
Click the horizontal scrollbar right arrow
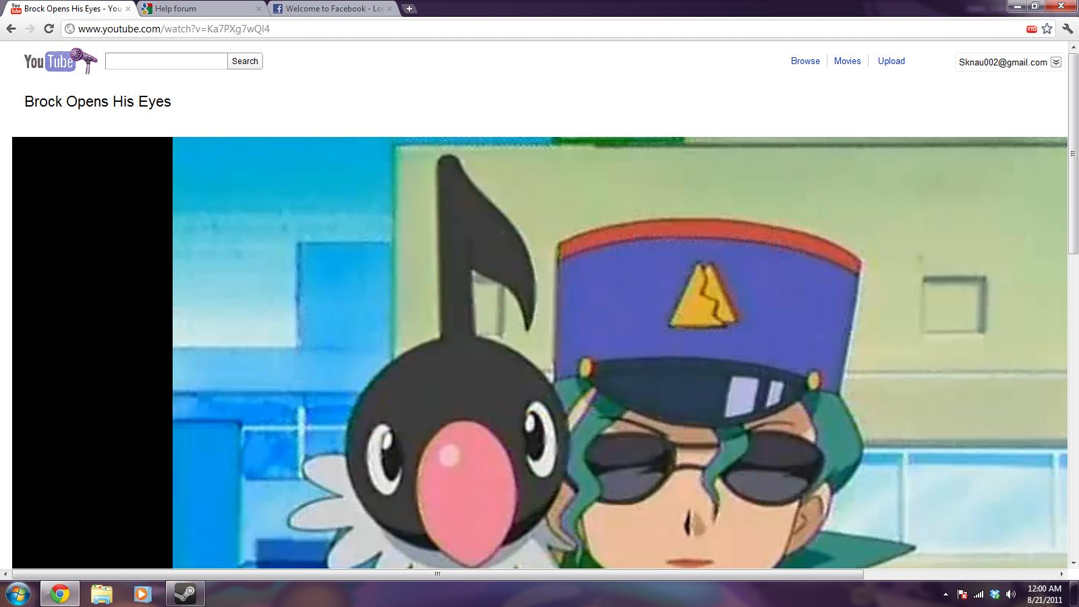1062,575
